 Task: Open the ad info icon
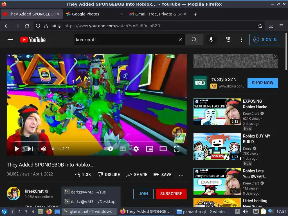coord(276,57)
